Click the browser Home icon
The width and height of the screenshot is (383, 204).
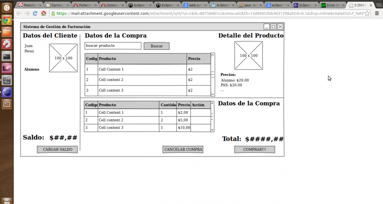44,13
